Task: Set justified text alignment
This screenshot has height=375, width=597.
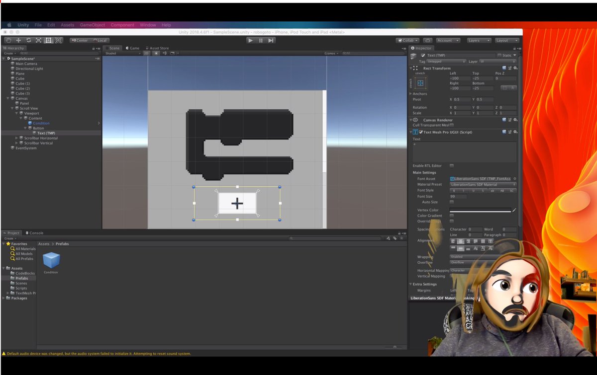Action: [x=476, y=240]
